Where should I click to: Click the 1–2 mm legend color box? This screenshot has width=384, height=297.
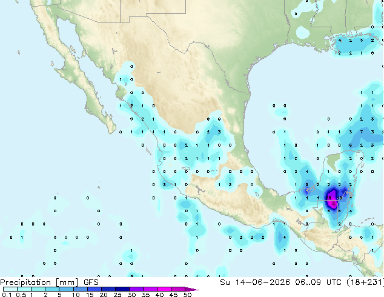point(38,289)
